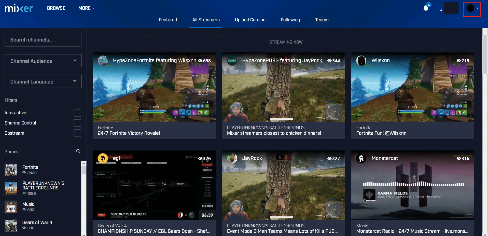The image size is (488, 236).
Task: Open the Channel Language dropdown
Action: coord(43,81)
